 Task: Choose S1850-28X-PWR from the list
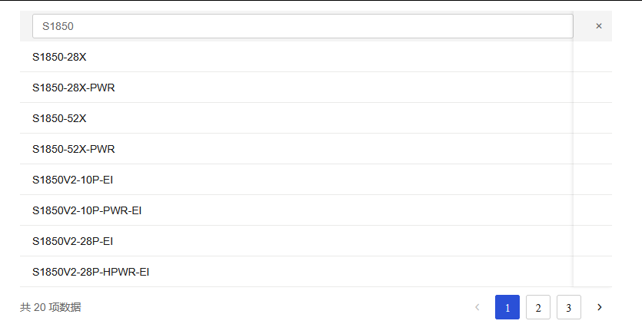point(74,88)
